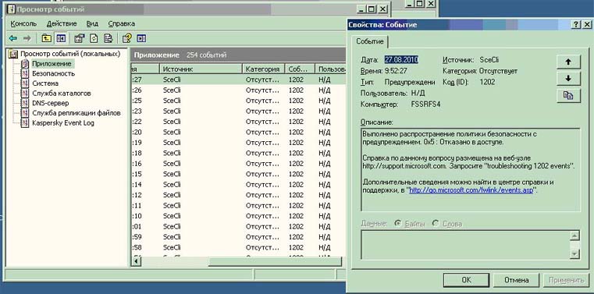Select the Байты radio button
The height and width of the screenshot is (294, 594).
(x=398, y=224)
